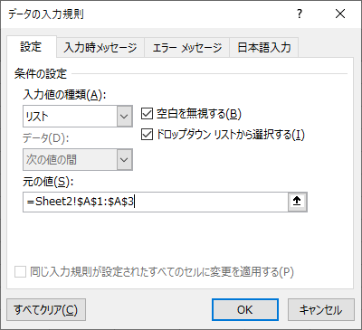Viewport: 362px width, 330px height.
Task: Click the help question mark icon
Action: coord(300,14)
